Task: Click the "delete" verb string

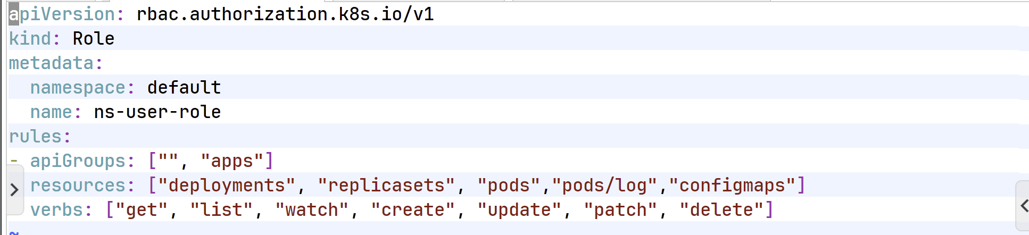Action: click(721, 209)
